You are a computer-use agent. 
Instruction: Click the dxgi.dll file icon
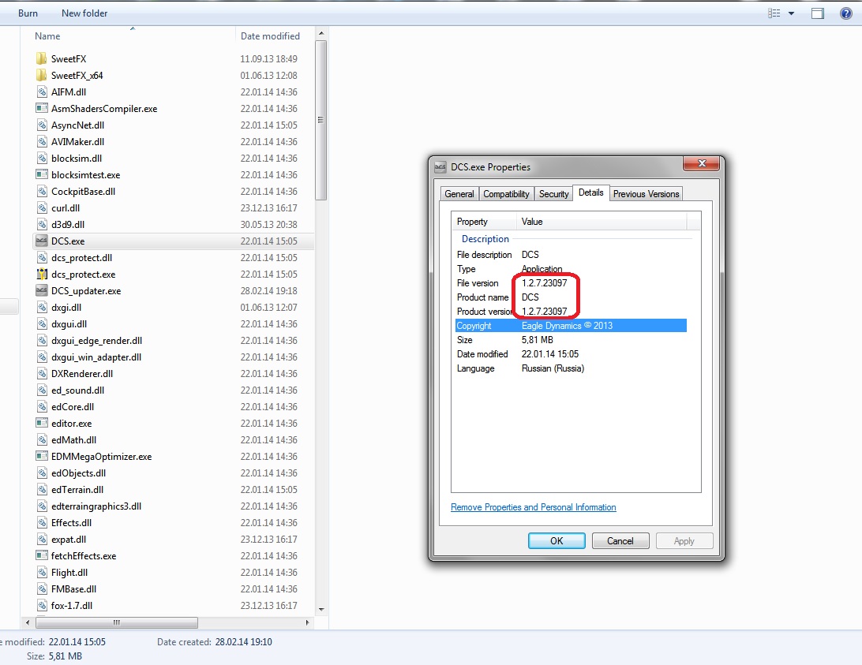pyautogui.click(x=41, y=307)
